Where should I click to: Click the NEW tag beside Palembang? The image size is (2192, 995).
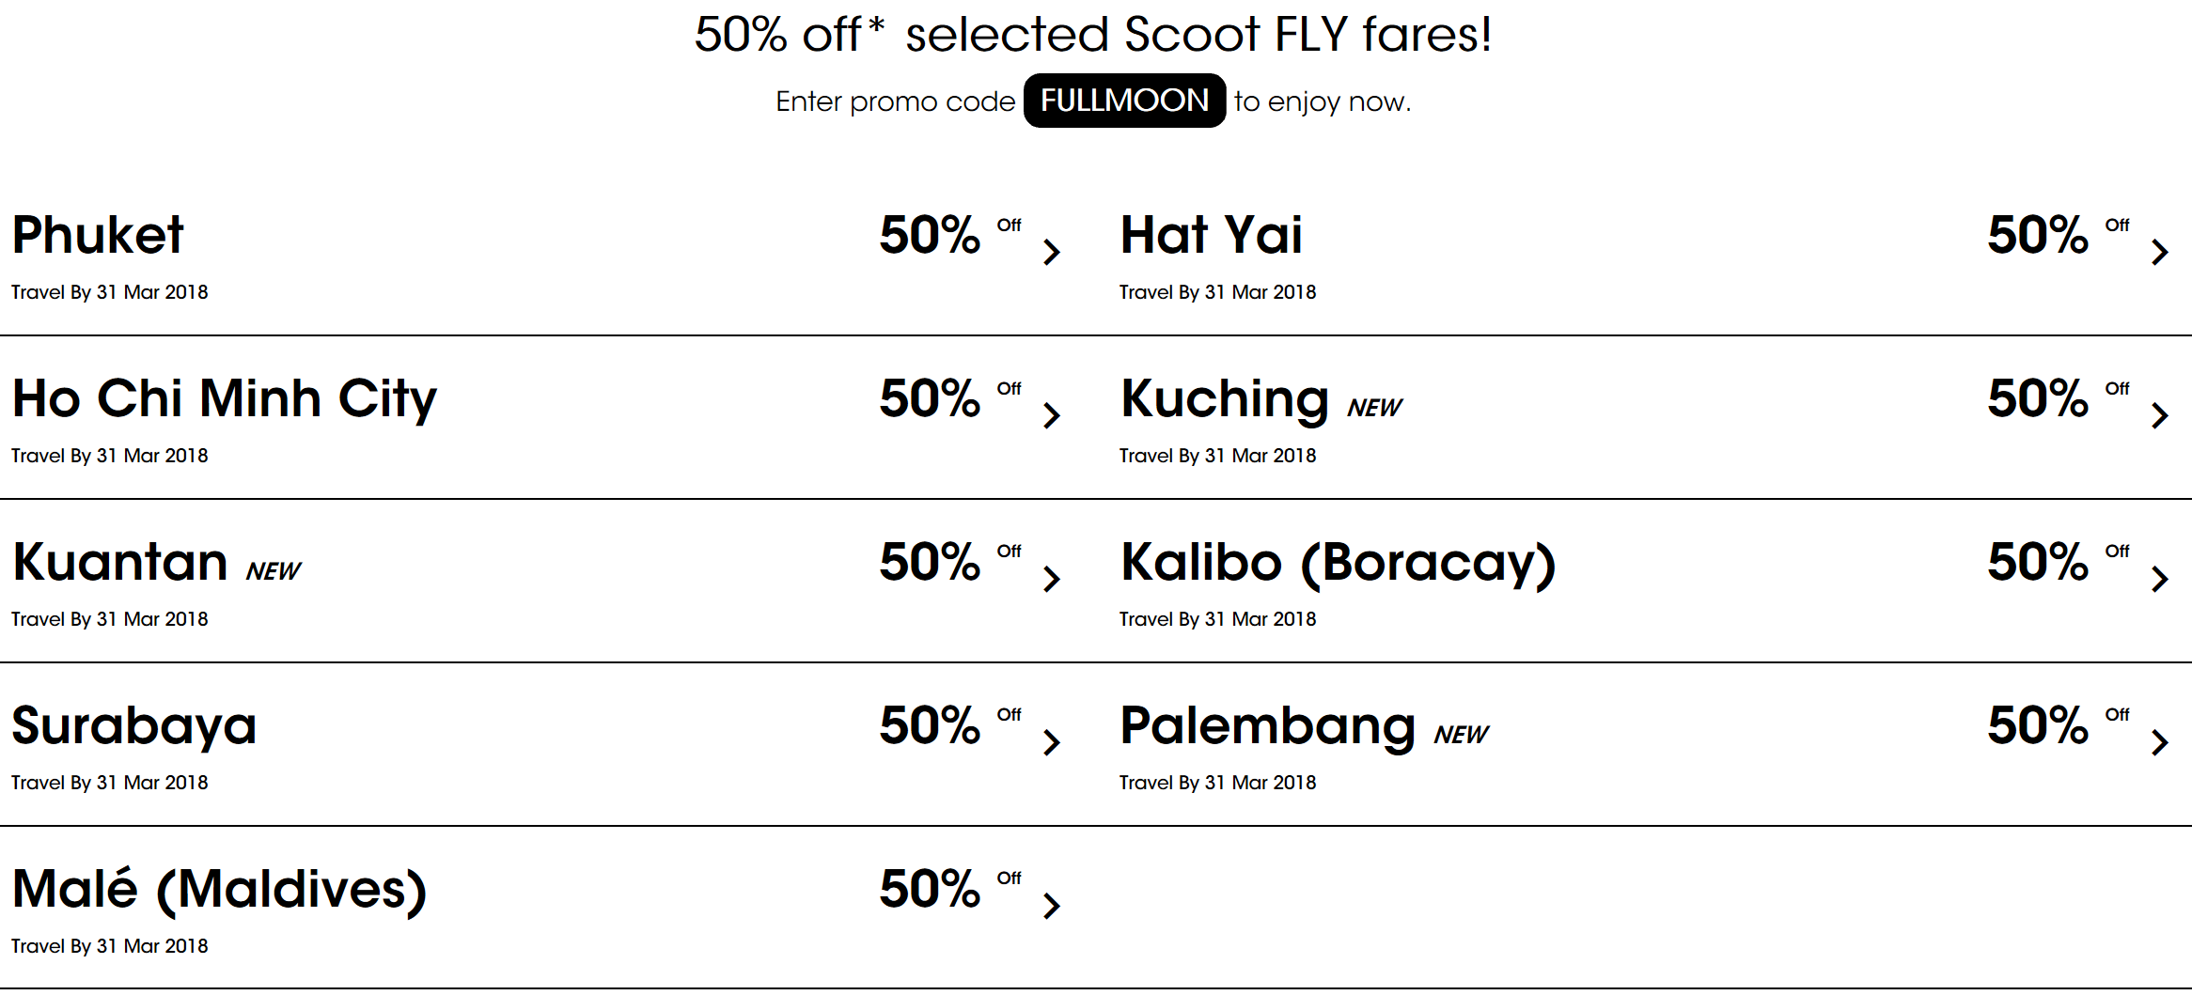point(1461,735)
